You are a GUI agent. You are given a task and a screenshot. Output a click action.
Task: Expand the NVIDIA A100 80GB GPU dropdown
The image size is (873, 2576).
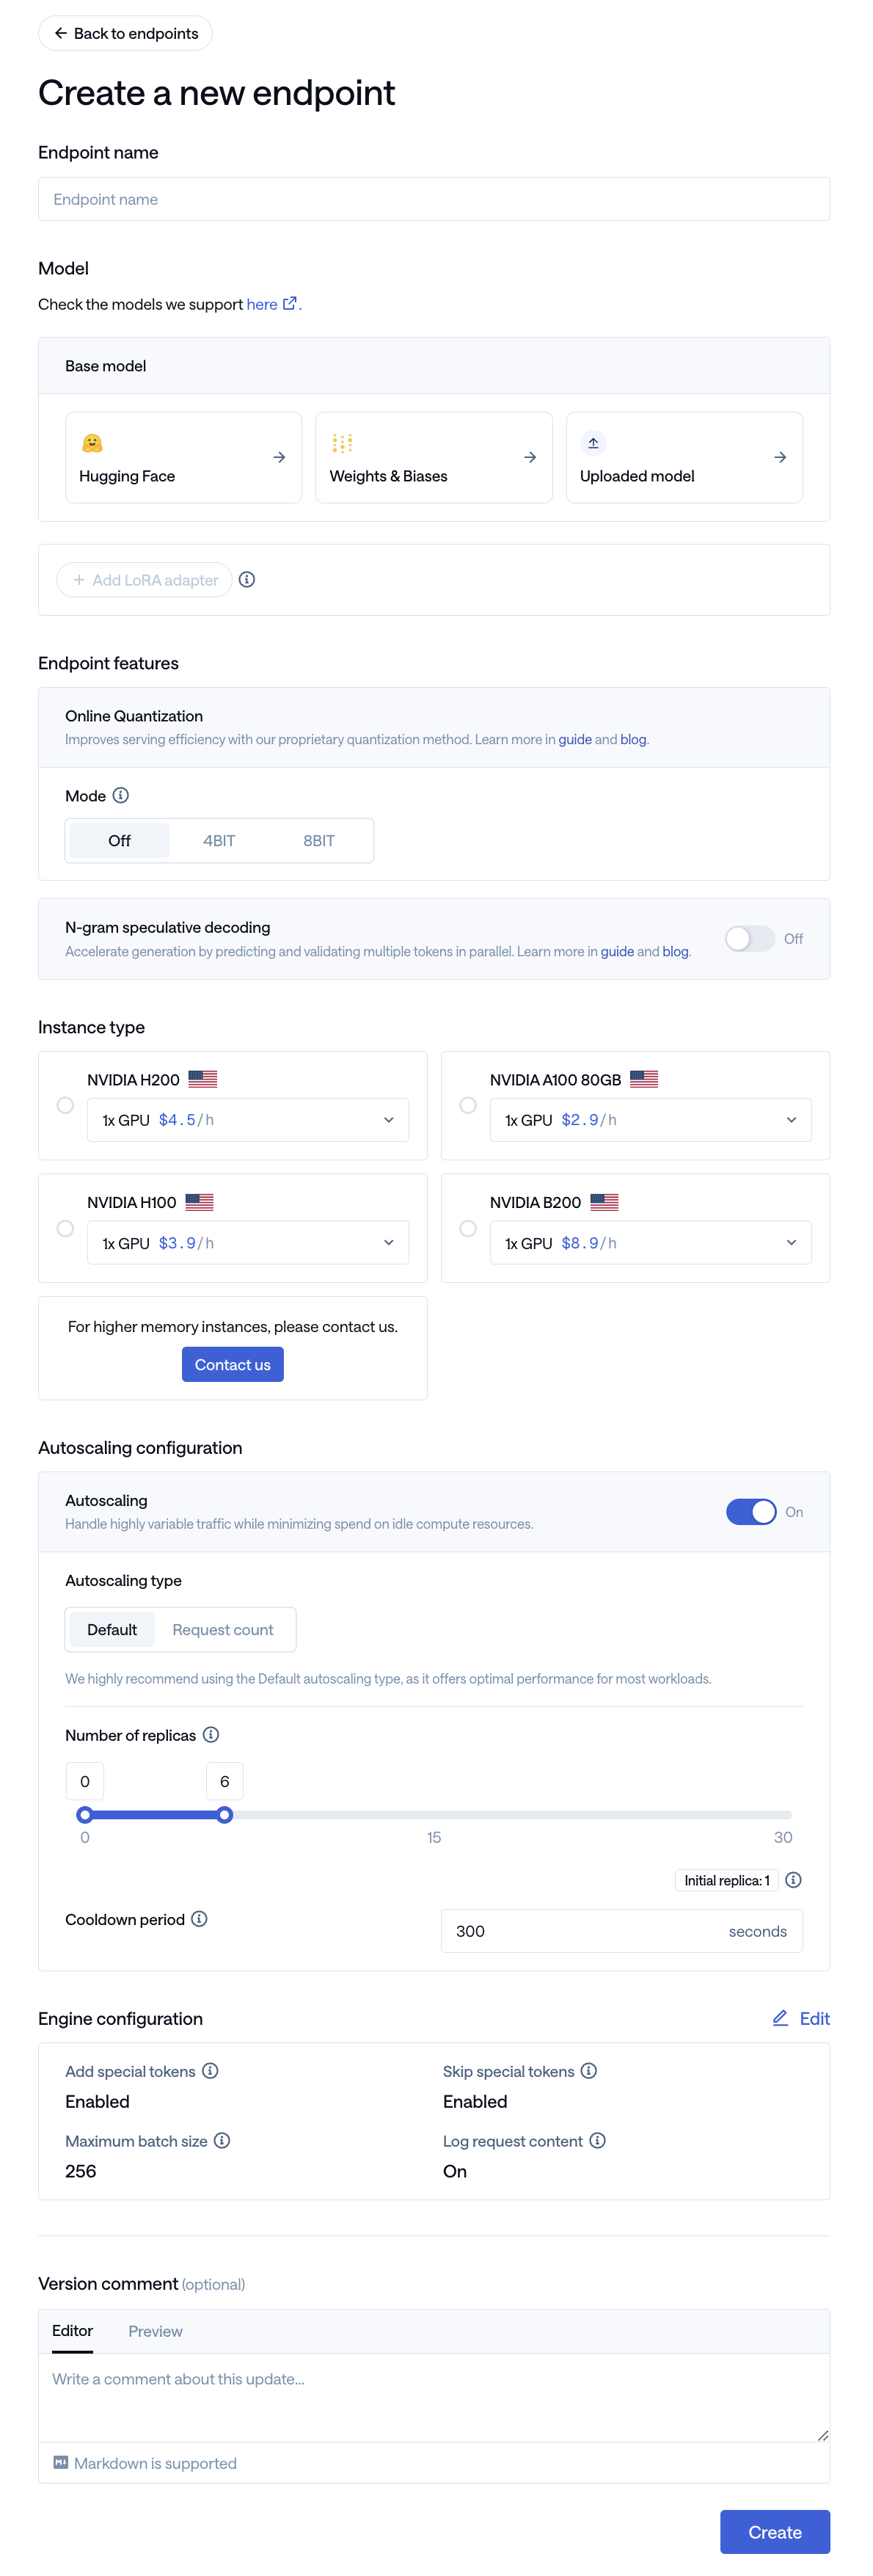pyautogui.click(x=650, y=1120)
